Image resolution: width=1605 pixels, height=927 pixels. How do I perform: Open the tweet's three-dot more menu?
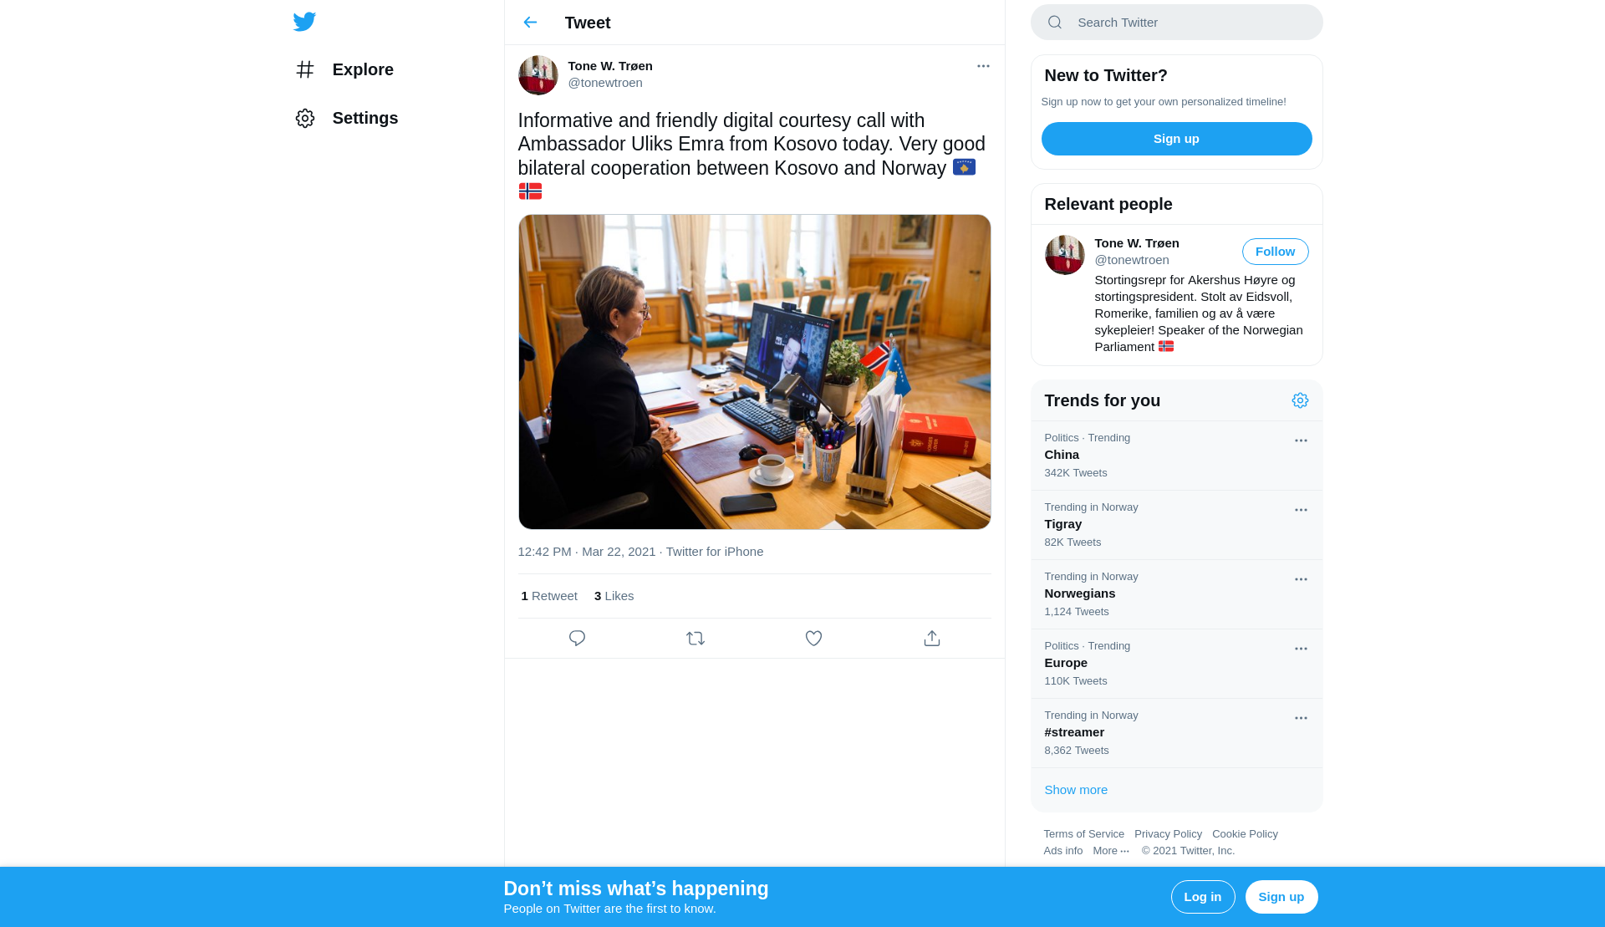click(983, 66)
